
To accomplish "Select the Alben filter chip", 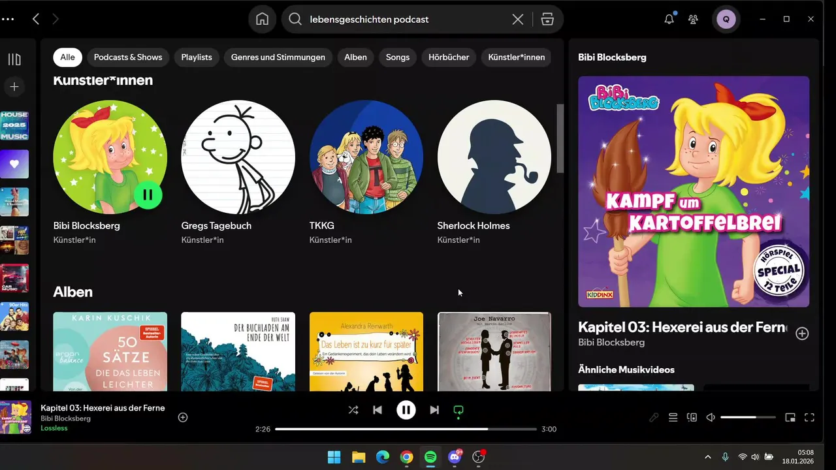I will (x=355, y=57).
